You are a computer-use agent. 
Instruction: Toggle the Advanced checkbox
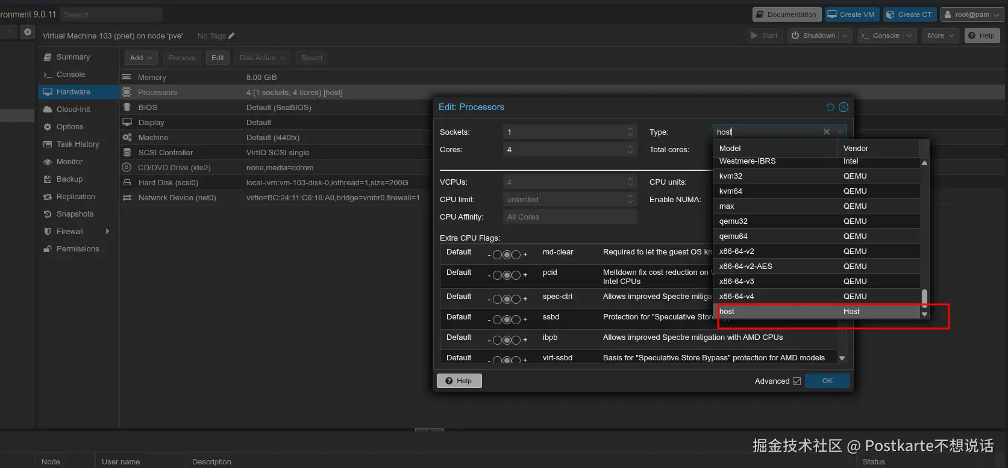pyautogui.click(x=797, y=381)
